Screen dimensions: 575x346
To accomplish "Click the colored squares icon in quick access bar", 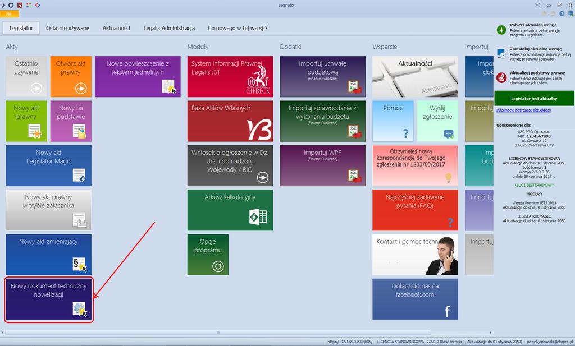I will point(29,5).
